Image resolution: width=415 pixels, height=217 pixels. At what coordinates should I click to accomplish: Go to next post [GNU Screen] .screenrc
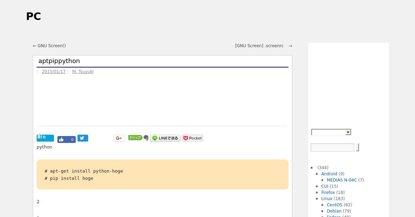[x=264, y=46]
